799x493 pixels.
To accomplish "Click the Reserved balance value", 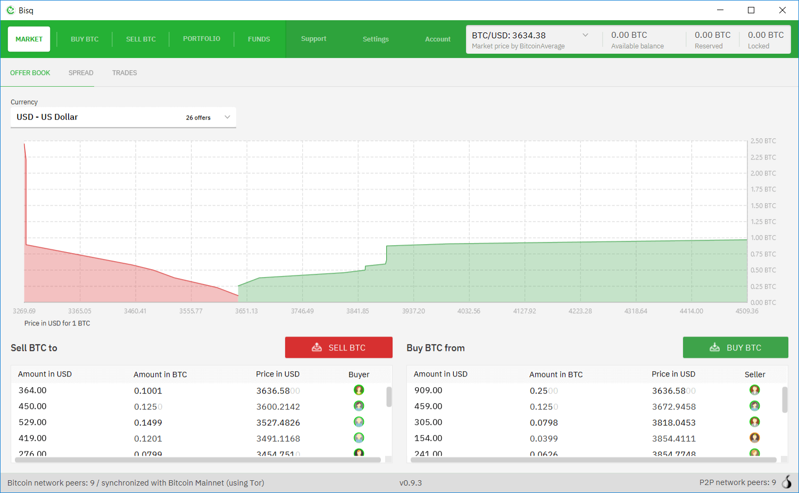I will tap(713, 35).
